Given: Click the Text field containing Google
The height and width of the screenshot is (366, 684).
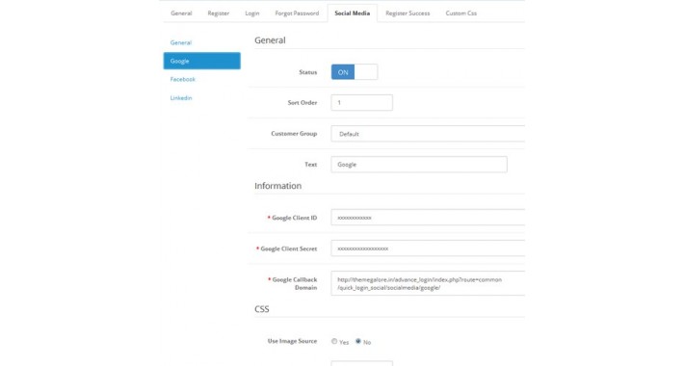Looking at the screenshot, I should point(419,165).
